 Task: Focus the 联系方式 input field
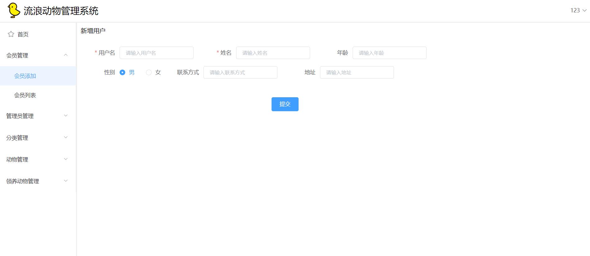240,72
